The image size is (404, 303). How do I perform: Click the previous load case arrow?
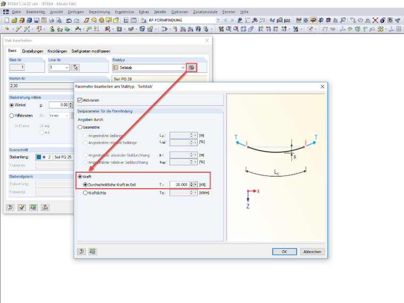pyautogui.click(x=225, y=20)
